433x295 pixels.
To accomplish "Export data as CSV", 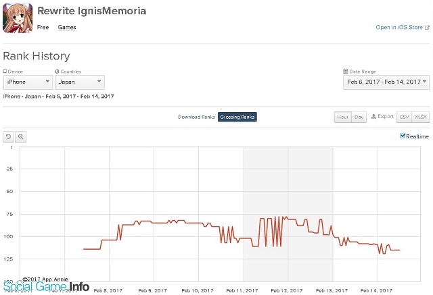I will (x=404, y=117).
